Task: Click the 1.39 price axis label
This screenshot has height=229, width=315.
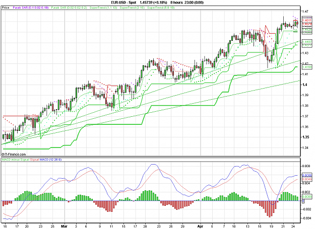Action: click(305, 95)
